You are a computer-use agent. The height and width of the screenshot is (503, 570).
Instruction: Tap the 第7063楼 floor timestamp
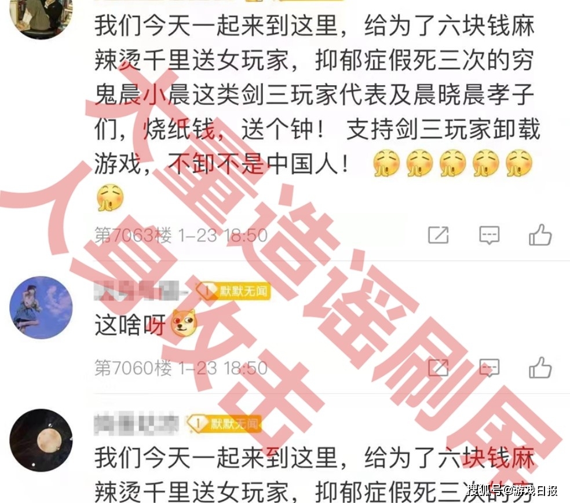point(181,235)
